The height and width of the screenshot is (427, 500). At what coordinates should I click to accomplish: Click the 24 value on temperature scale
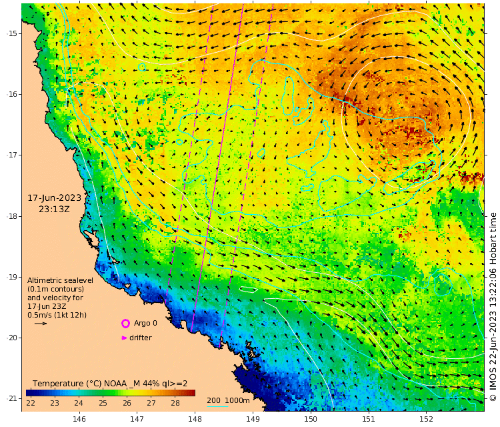[79, 403]
